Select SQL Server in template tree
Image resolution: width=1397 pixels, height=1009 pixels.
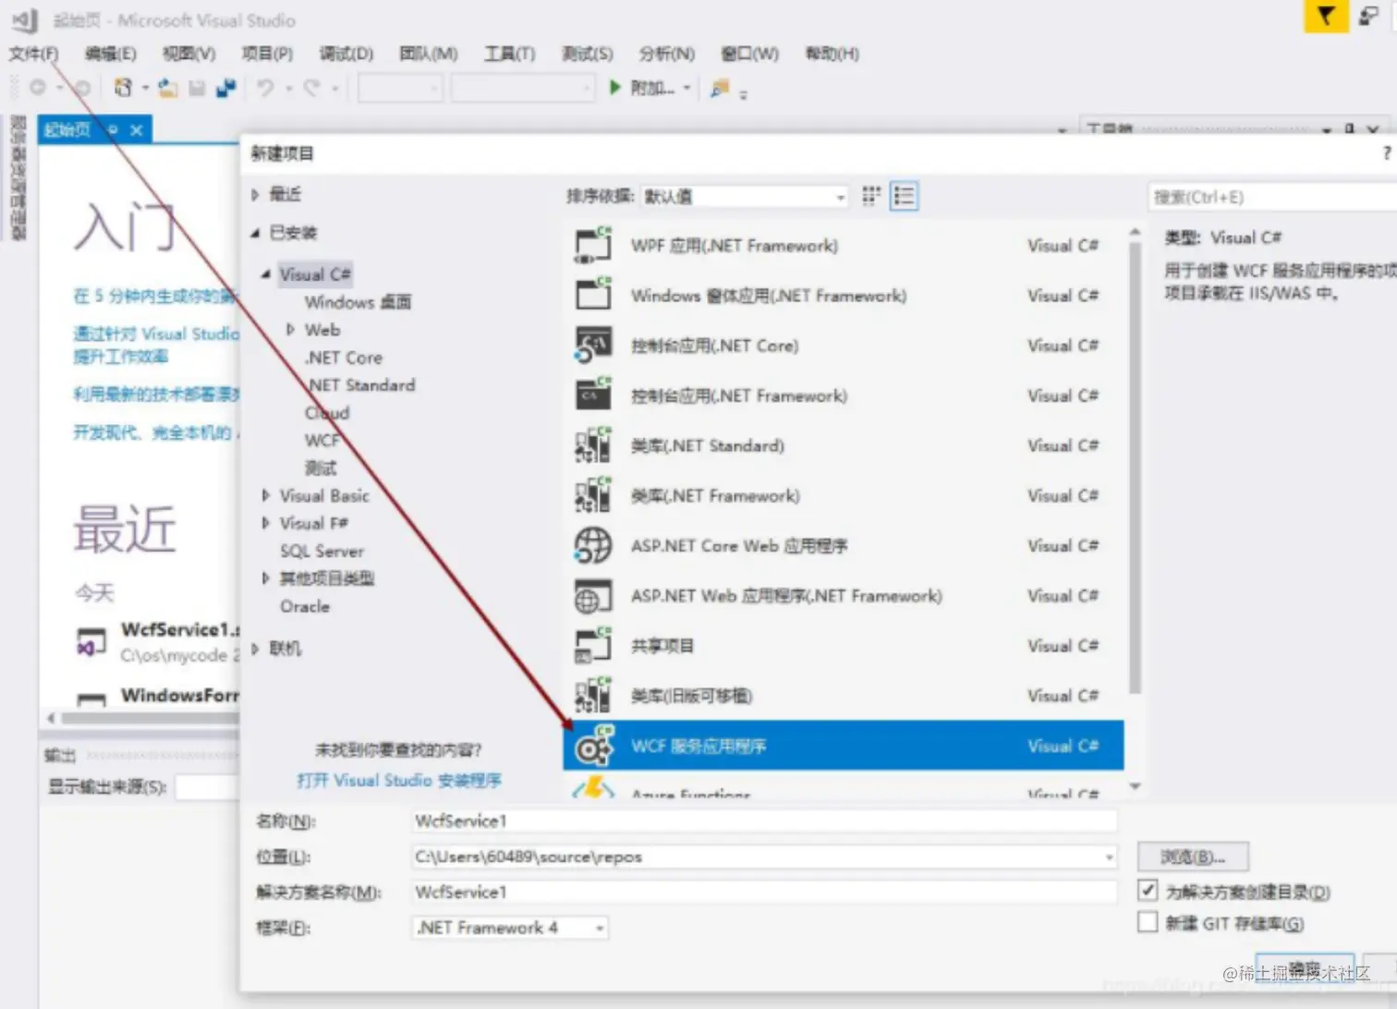[x=322, y=552]
